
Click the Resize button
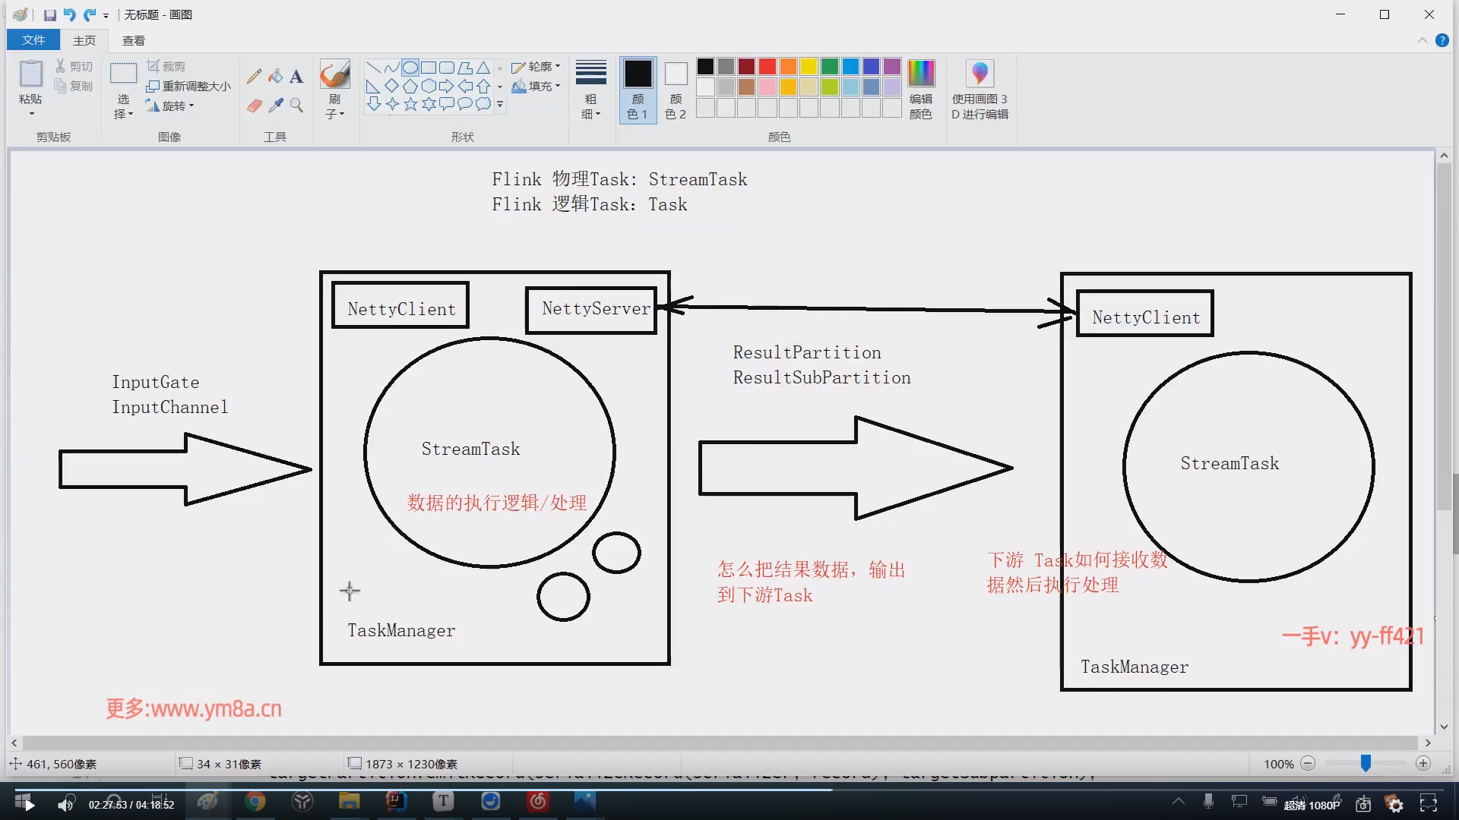tap(189, 86)
